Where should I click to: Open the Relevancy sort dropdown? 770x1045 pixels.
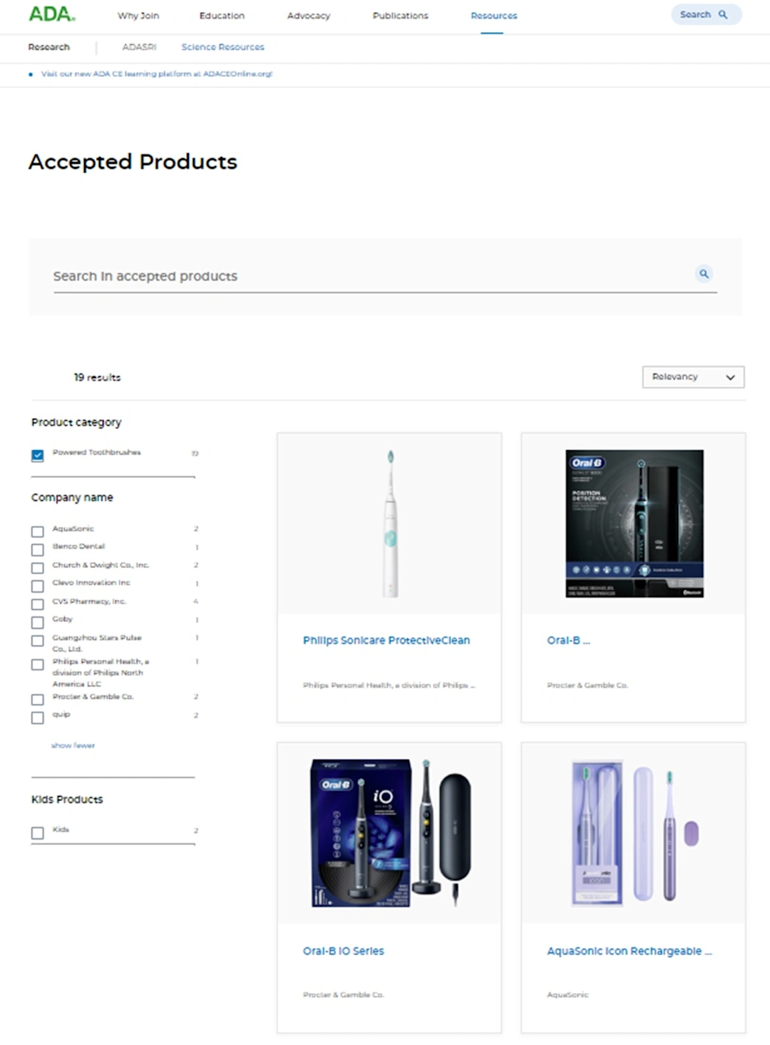693,377
